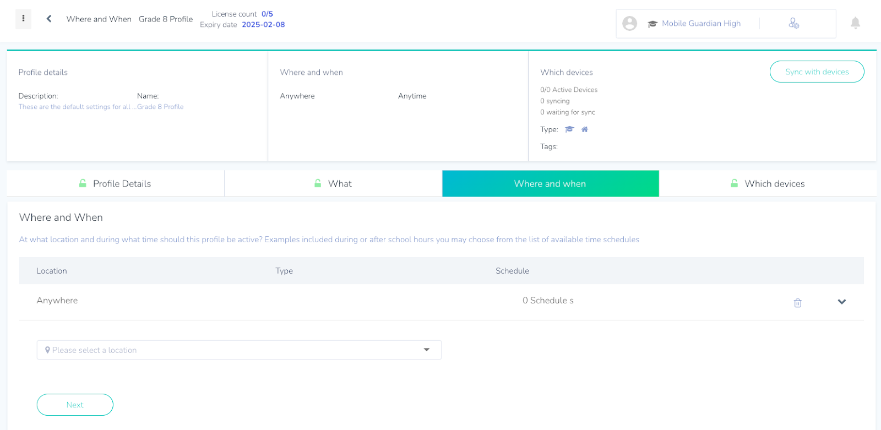
Task: Click the home type icon
Action: coord(585,129)
